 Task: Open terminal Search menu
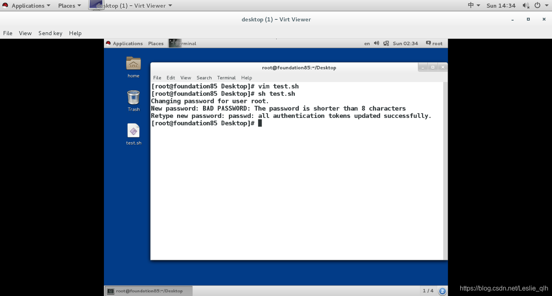pyautogui.click(x=204, y=78)
